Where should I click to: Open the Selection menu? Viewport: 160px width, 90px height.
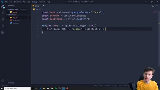click(x=17, y=2)
